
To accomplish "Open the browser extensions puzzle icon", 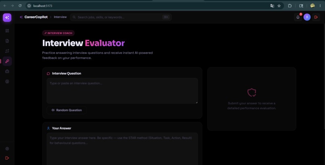I will click(290, 6).
